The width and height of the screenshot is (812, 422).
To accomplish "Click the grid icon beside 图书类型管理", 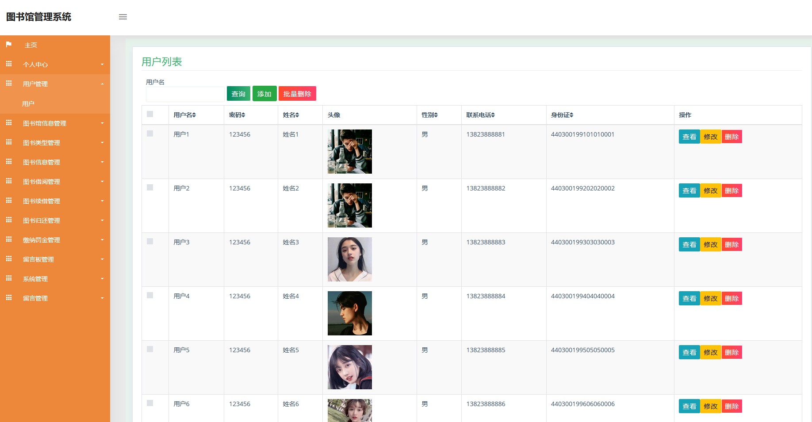I will point(9,142).
